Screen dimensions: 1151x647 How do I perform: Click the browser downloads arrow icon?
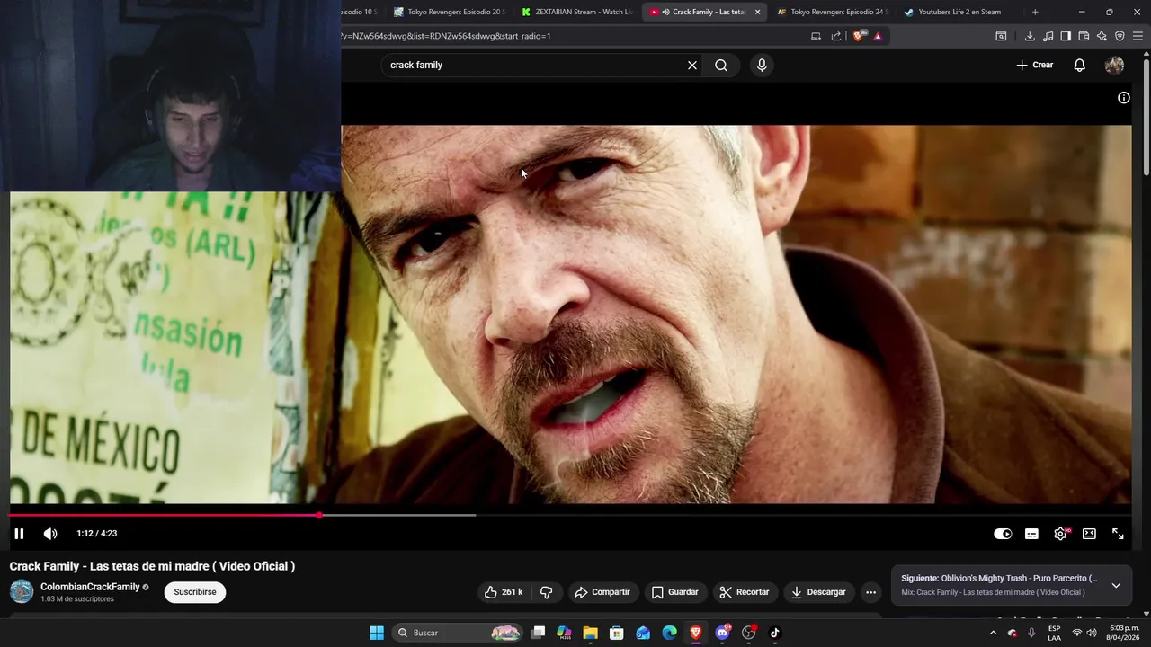point(1030,36)
